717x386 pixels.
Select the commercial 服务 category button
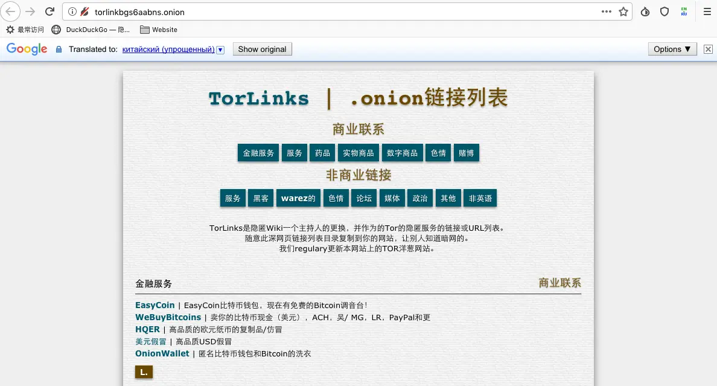(x=294, y=153)
